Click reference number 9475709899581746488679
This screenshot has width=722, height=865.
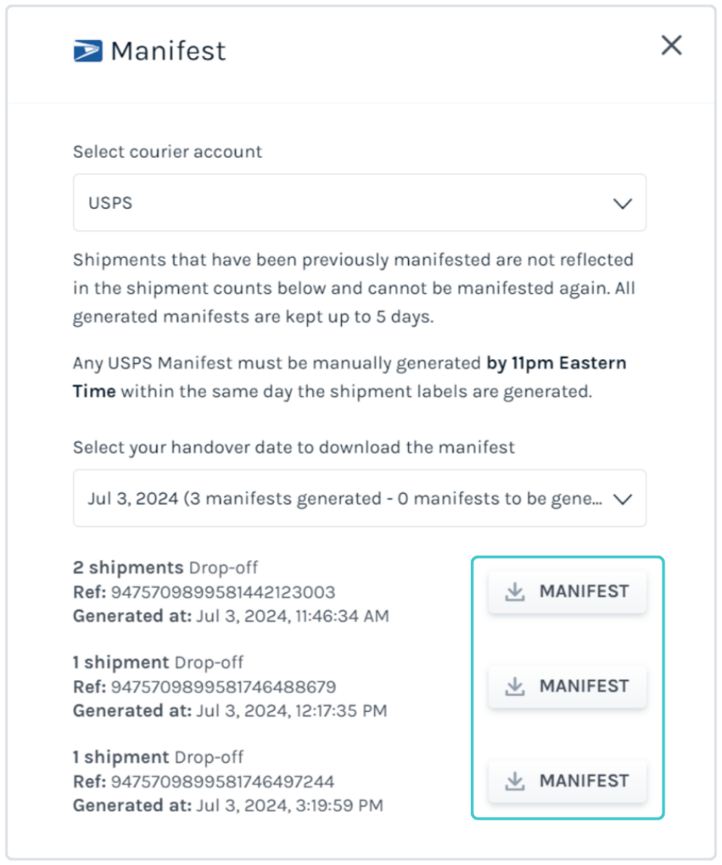click(223, 687)
